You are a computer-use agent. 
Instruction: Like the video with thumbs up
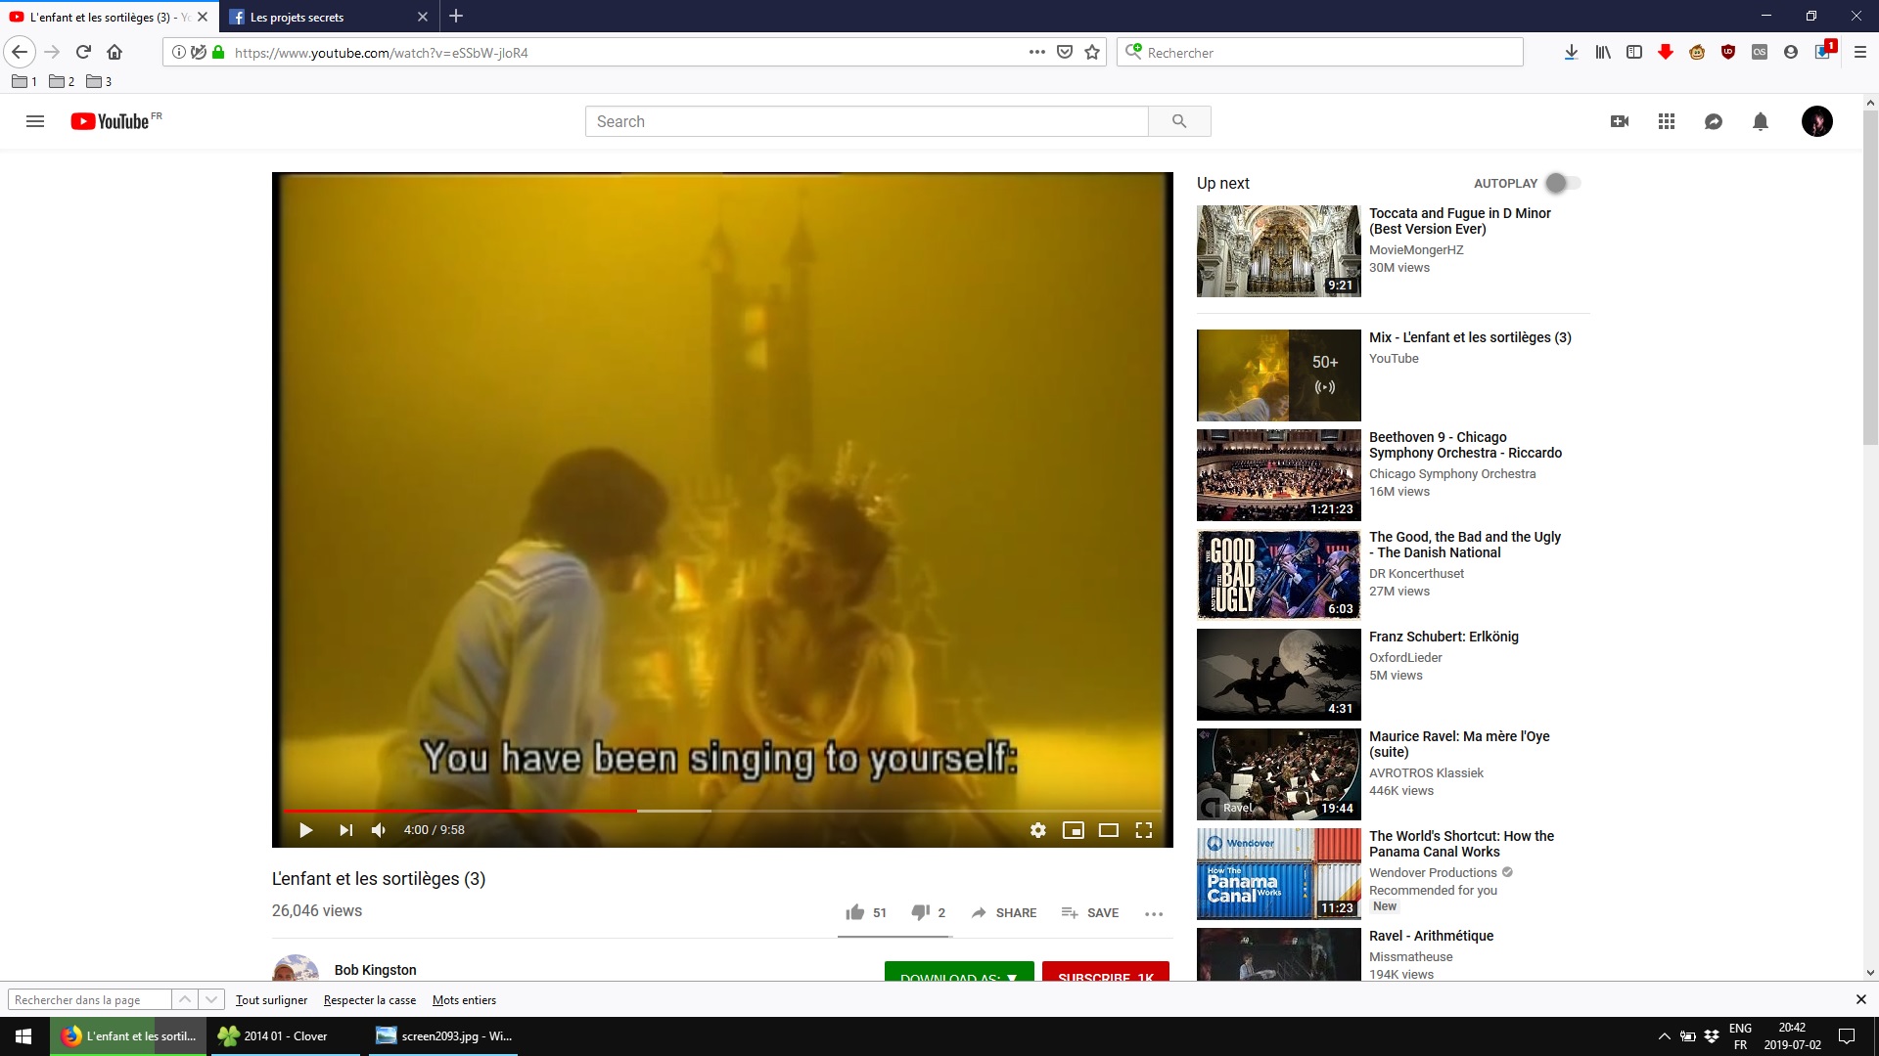point(855,912)
